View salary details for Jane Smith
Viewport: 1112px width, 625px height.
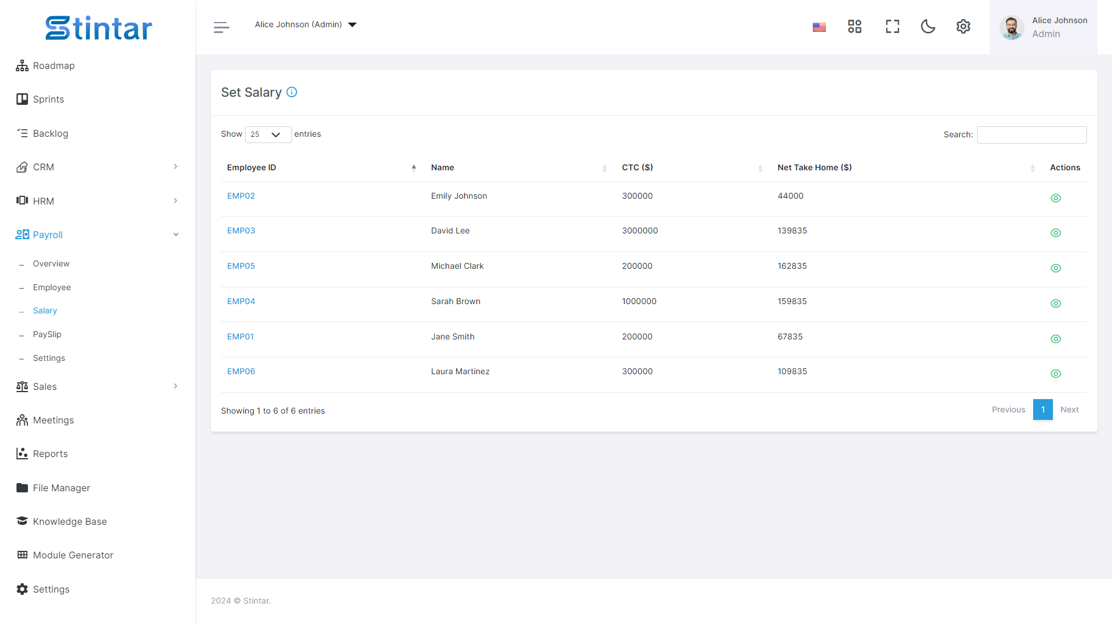coord(1056,339)
